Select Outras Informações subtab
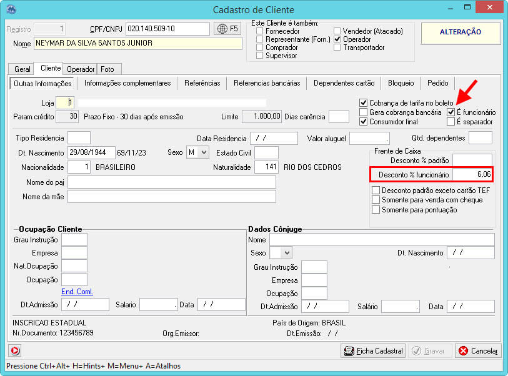This screenshot has height=376, width=508. coord(42,83)
